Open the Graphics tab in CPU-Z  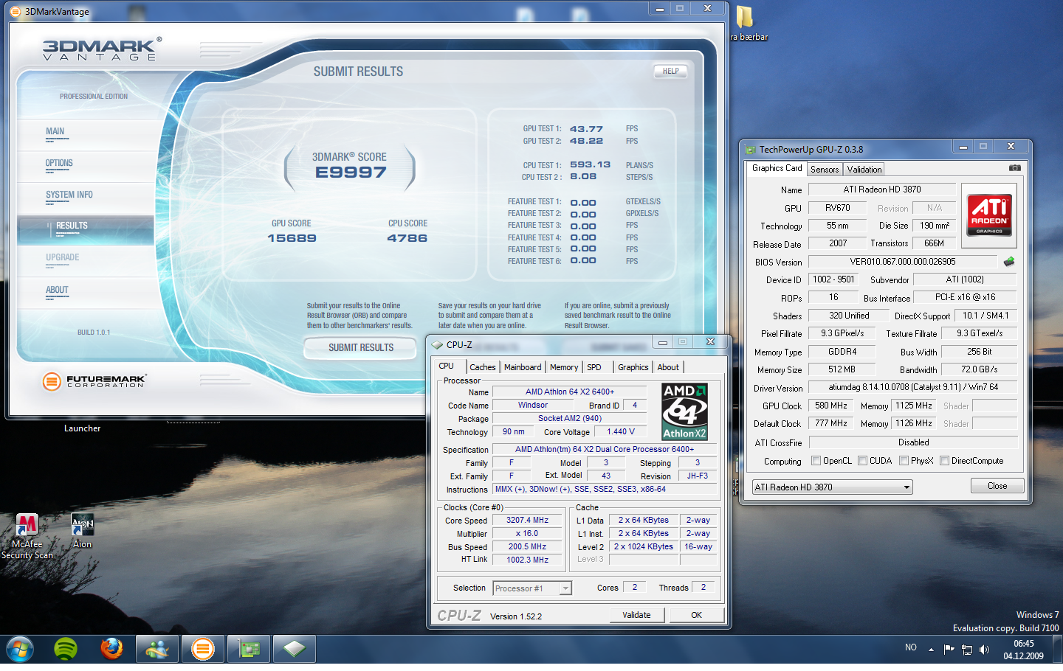[633, 367]
